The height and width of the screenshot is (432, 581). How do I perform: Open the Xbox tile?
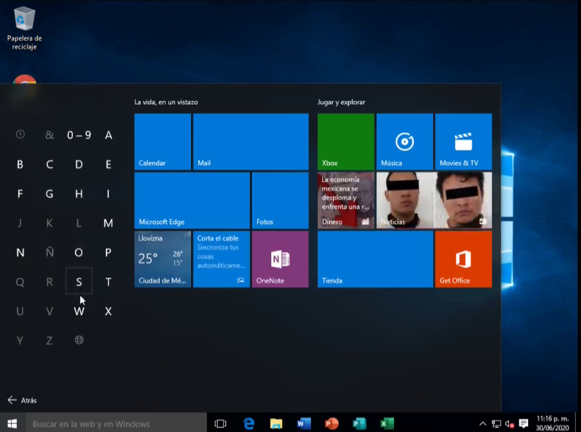(346, 141)
